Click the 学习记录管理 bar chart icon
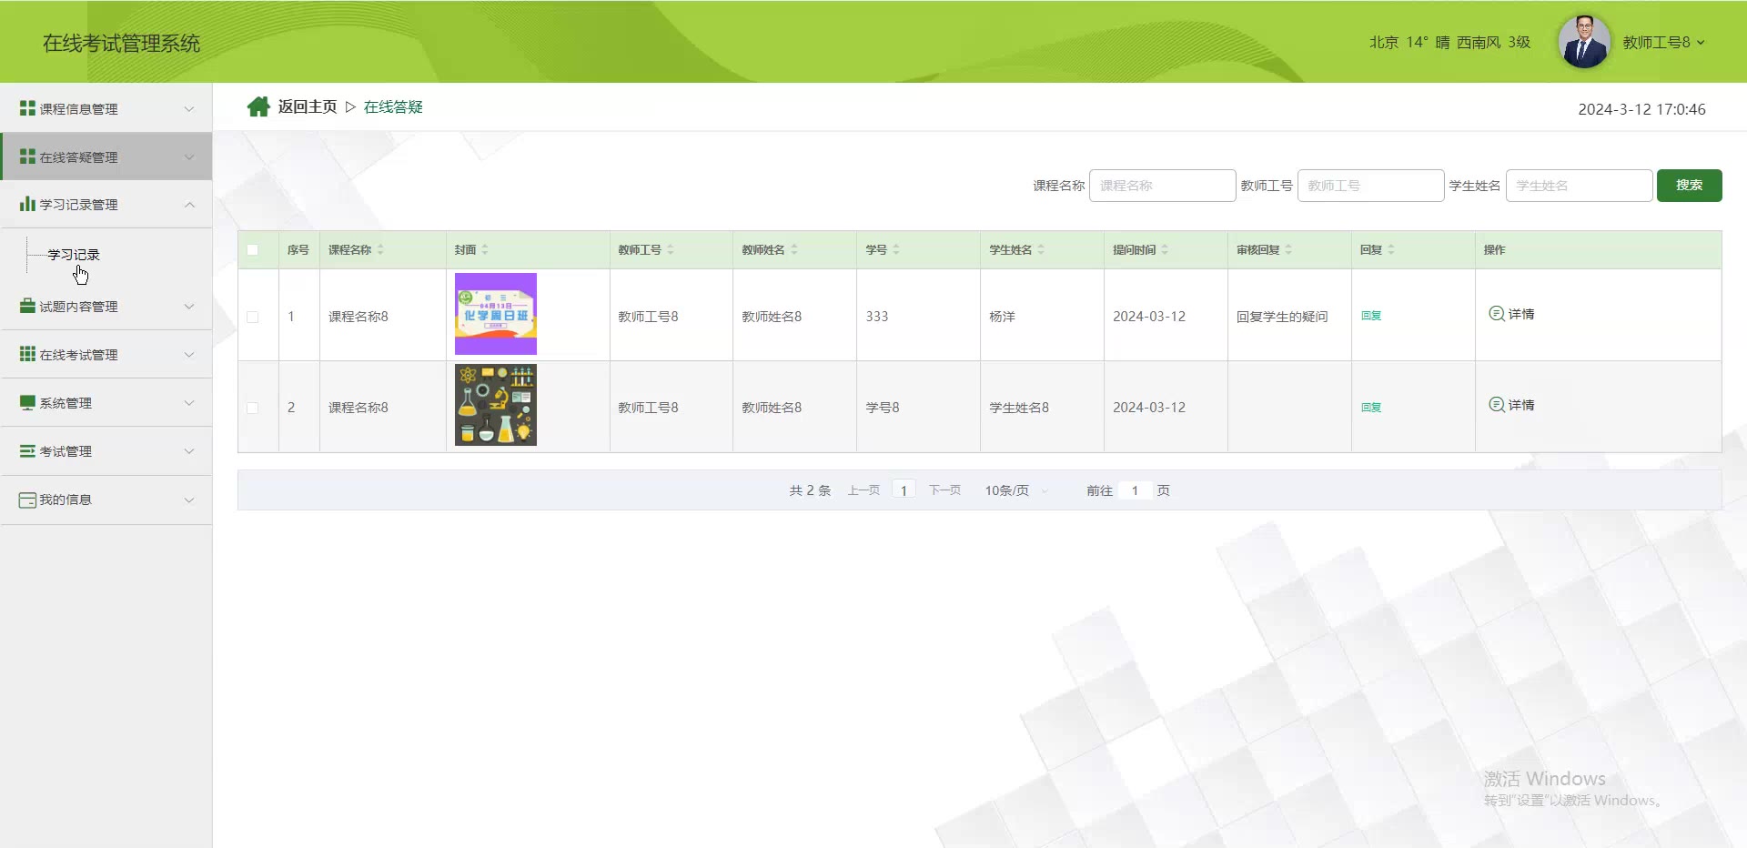This screenshot has height=848, width=1747. (x=27, y=204)
